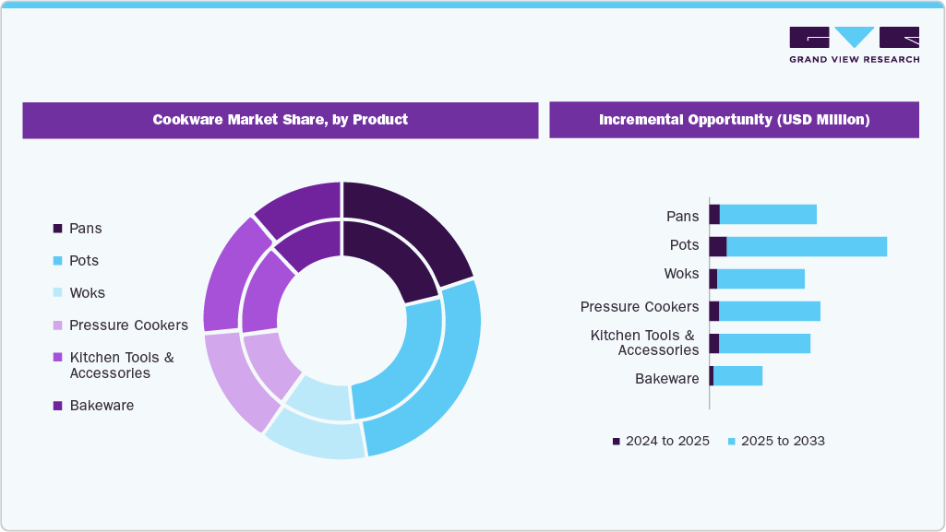Image resolution: width=946 pixels, height=532 pixels.
Task: Click the Pressure Cookers axis label
Action: [x=640, y=307]
